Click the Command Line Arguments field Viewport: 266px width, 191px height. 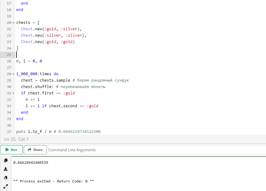[x=156, y=150]
